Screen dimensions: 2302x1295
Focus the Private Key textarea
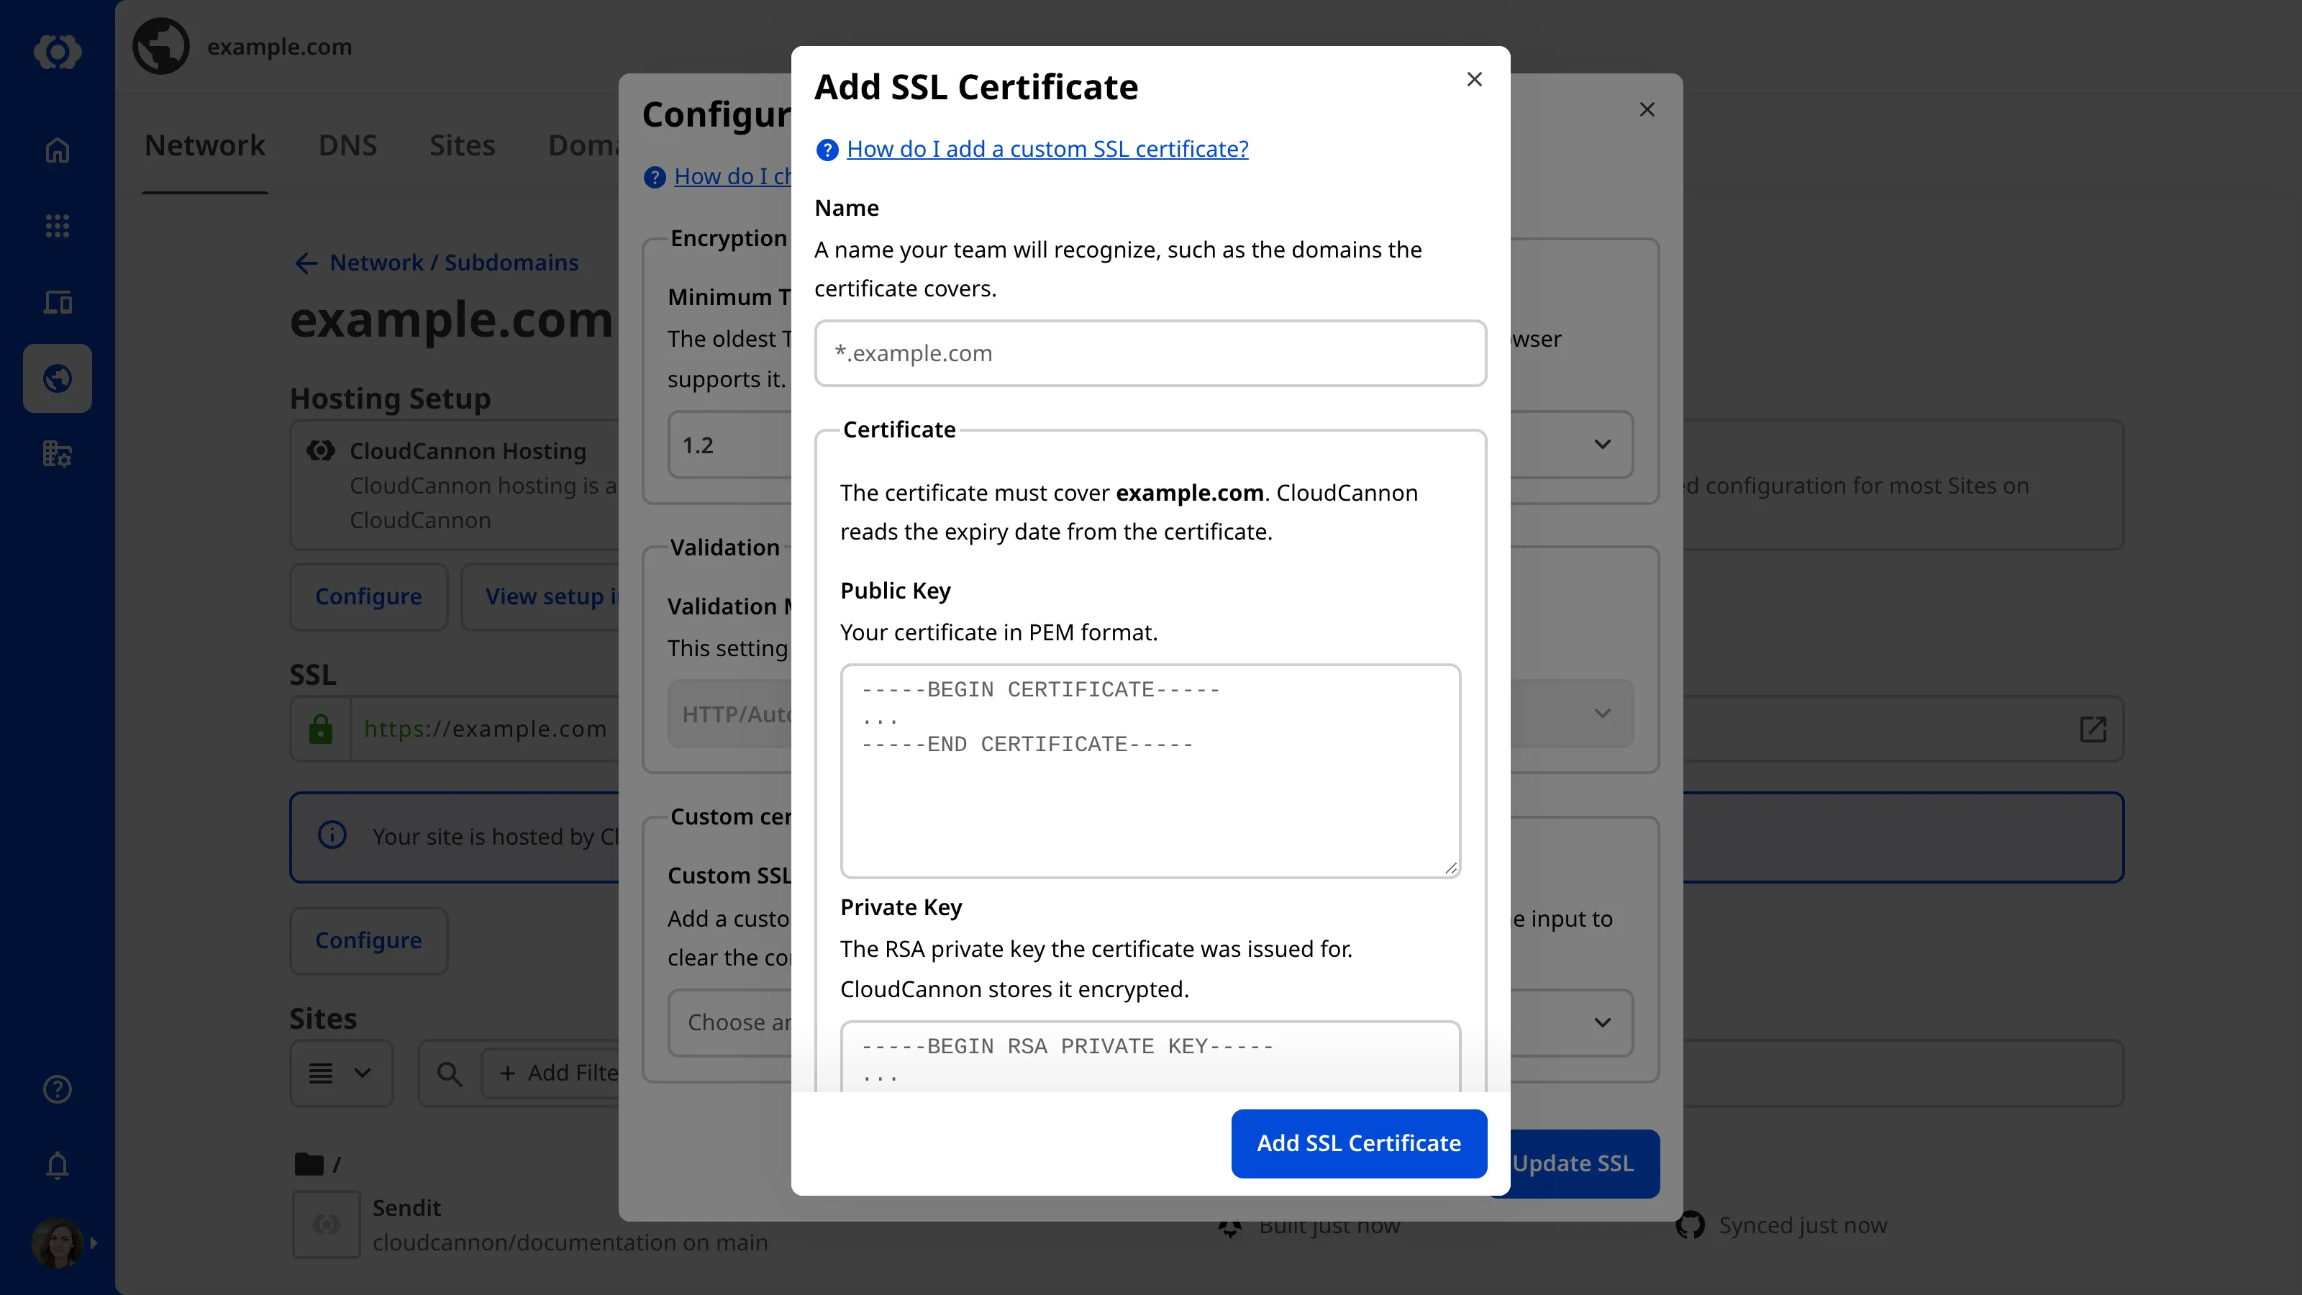point(1150,1056)
